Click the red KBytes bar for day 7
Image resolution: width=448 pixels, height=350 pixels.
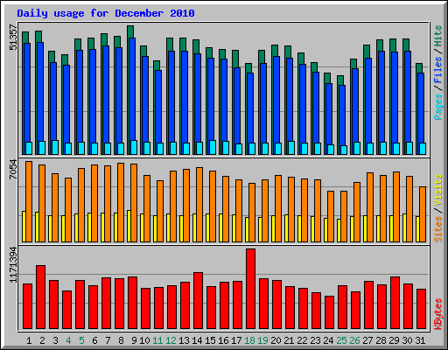click(x=106, y=304)
